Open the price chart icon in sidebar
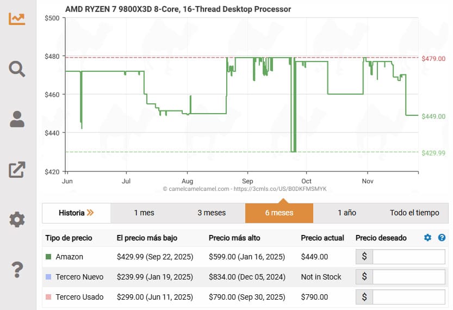Image resolution: width=453 pixels, height=310 pixels. pos(17,19)
